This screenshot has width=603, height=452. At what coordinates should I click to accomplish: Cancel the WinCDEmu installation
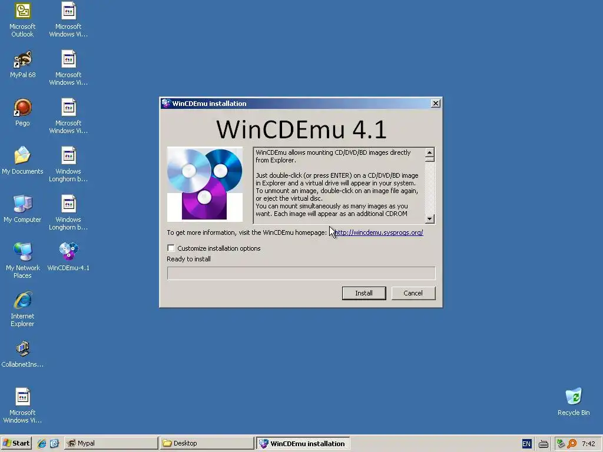413,293
